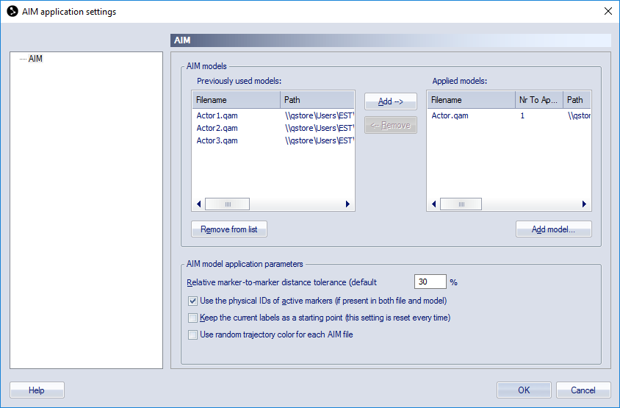The image size is (620, 408).
Task: Enable Use random trajectory color checkbox
Action: click(x=192, y=334)
